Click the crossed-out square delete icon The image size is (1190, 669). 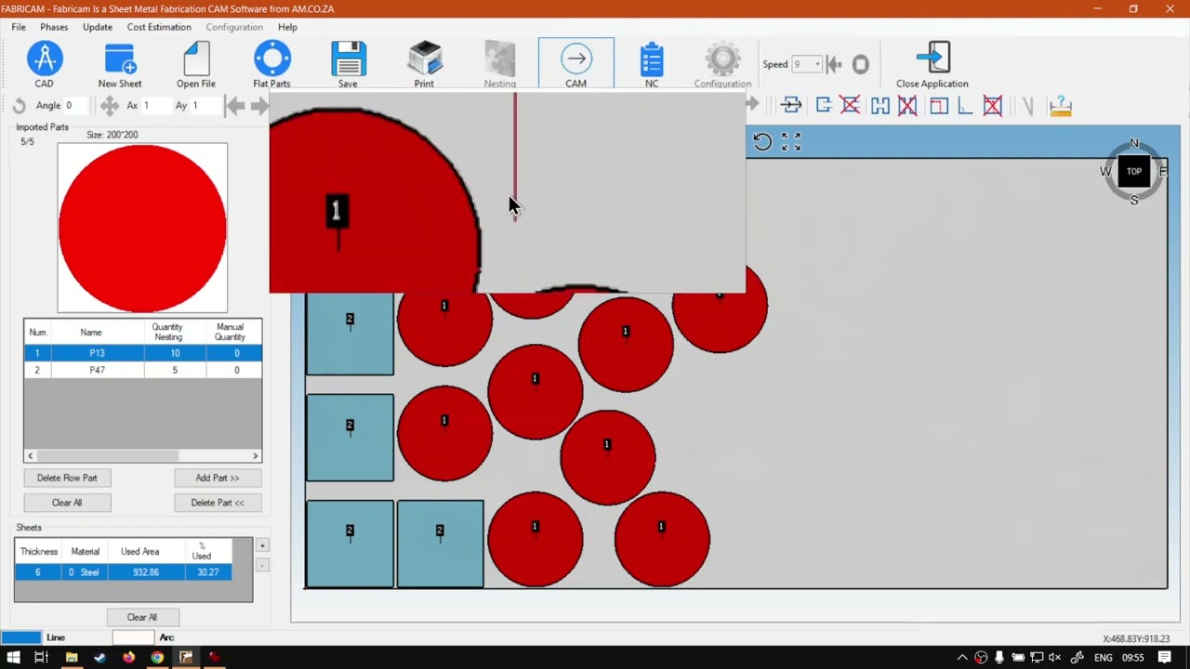click(x=993, y=106)
